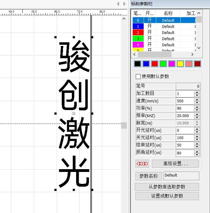The width and height of the screenshot is (210, 213).
Task: Click pen list scroll left arrow
Action: (134, 55)
